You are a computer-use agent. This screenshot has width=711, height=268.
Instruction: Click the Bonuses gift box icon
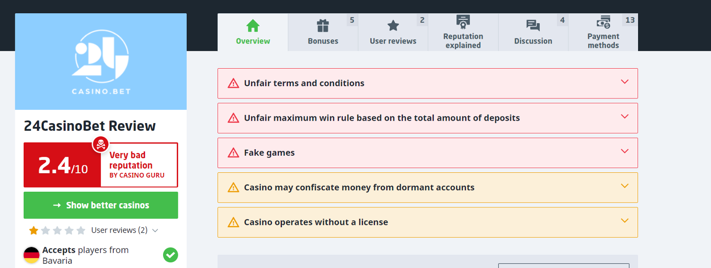(x=323, y=26)
